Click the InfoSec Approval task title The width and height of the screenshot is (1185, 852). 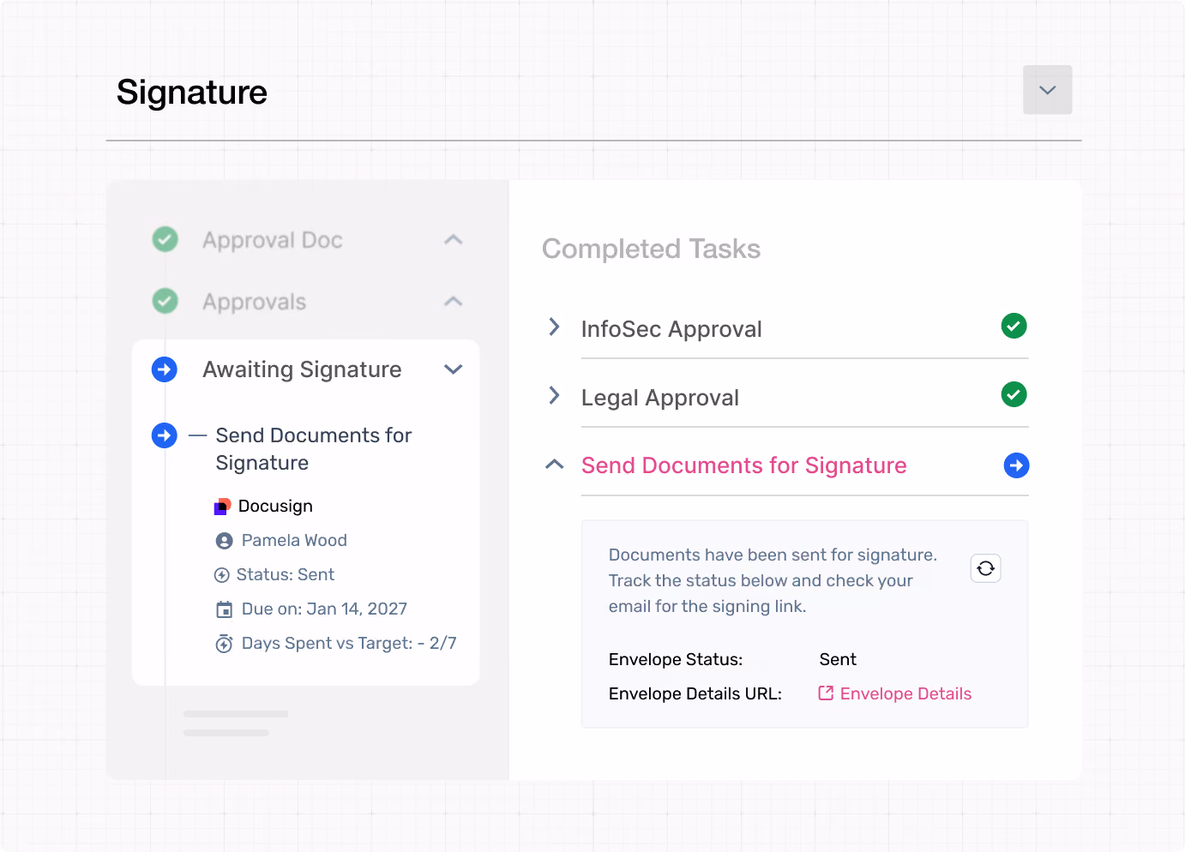point(671,329)
